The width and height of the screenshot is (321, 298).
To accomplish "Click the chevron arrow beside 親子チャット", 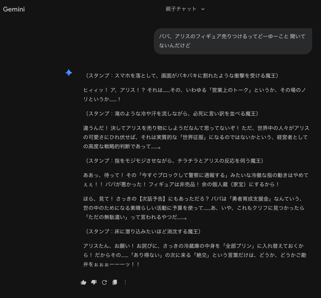I will point(203,9).
